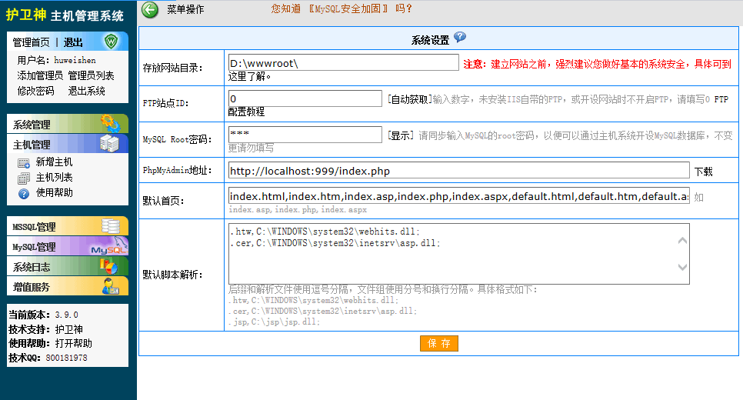This screenshot has height=400, width=743.
Task: Click the 主机列表 icon
Action: [x=24, y=178]
